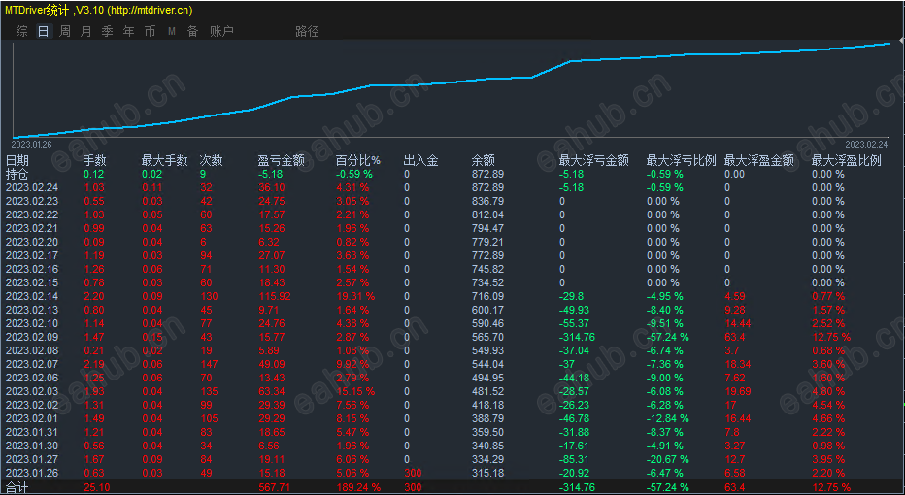Click the 次数 column header
The image size is (905, 495).
click(212, 160)
